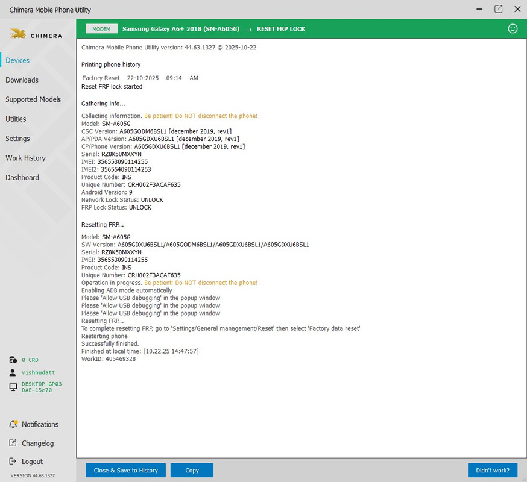Viewport: 527px width, 482px height.
Task: Click the Chimera griffin logo
Action: (18, 34)
